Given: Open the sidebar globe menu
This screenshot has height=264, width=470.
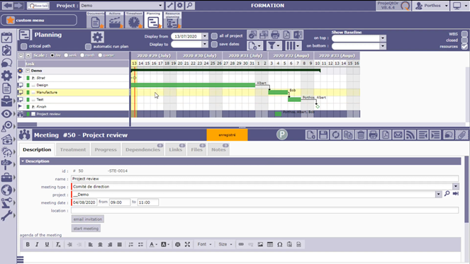Looking at the screenshot, I should (6, 190).
